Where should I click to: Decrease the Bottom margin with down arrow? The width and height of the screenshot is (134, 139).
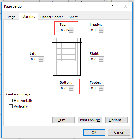tap(71, 89)
